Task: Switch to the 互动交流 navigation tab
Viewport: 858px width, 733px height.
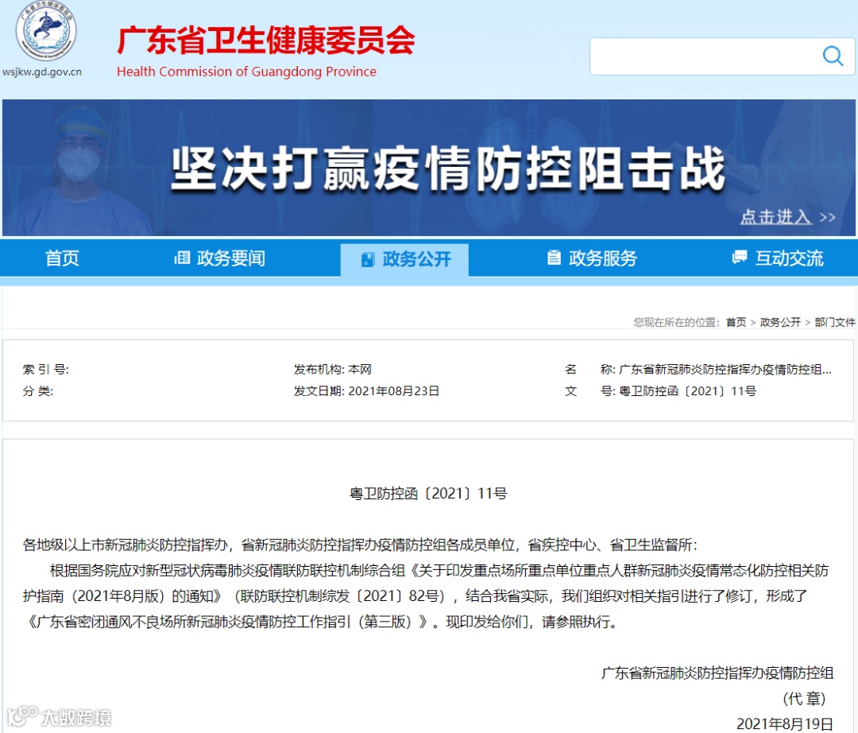Action: [778, 258]
